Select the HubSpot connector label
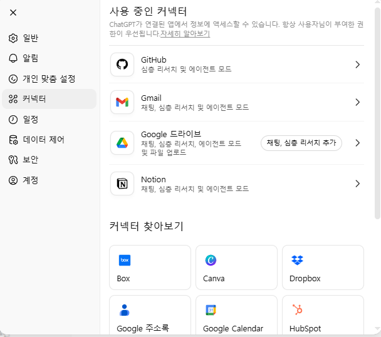Image resolution: width=381 pixels, height=337 pixels. (x=305, y=328)
